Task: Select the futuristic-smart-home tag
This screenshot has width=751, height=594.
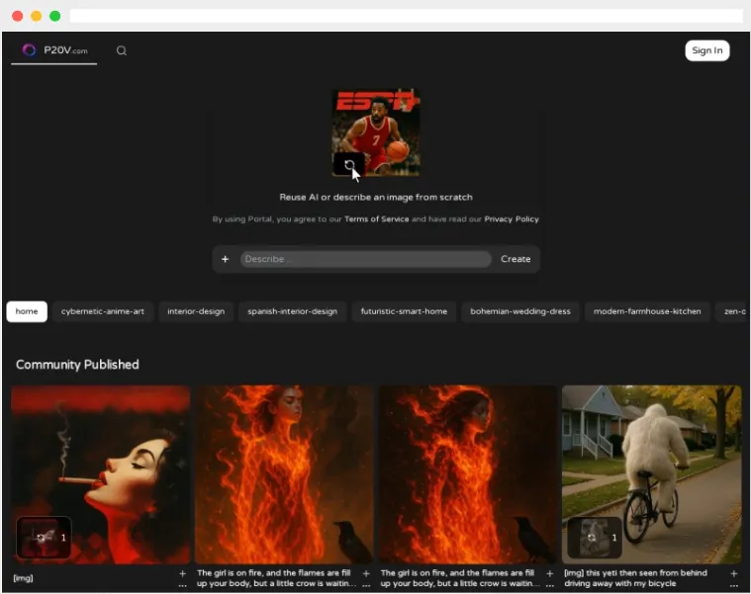Action: coord(404,311)
